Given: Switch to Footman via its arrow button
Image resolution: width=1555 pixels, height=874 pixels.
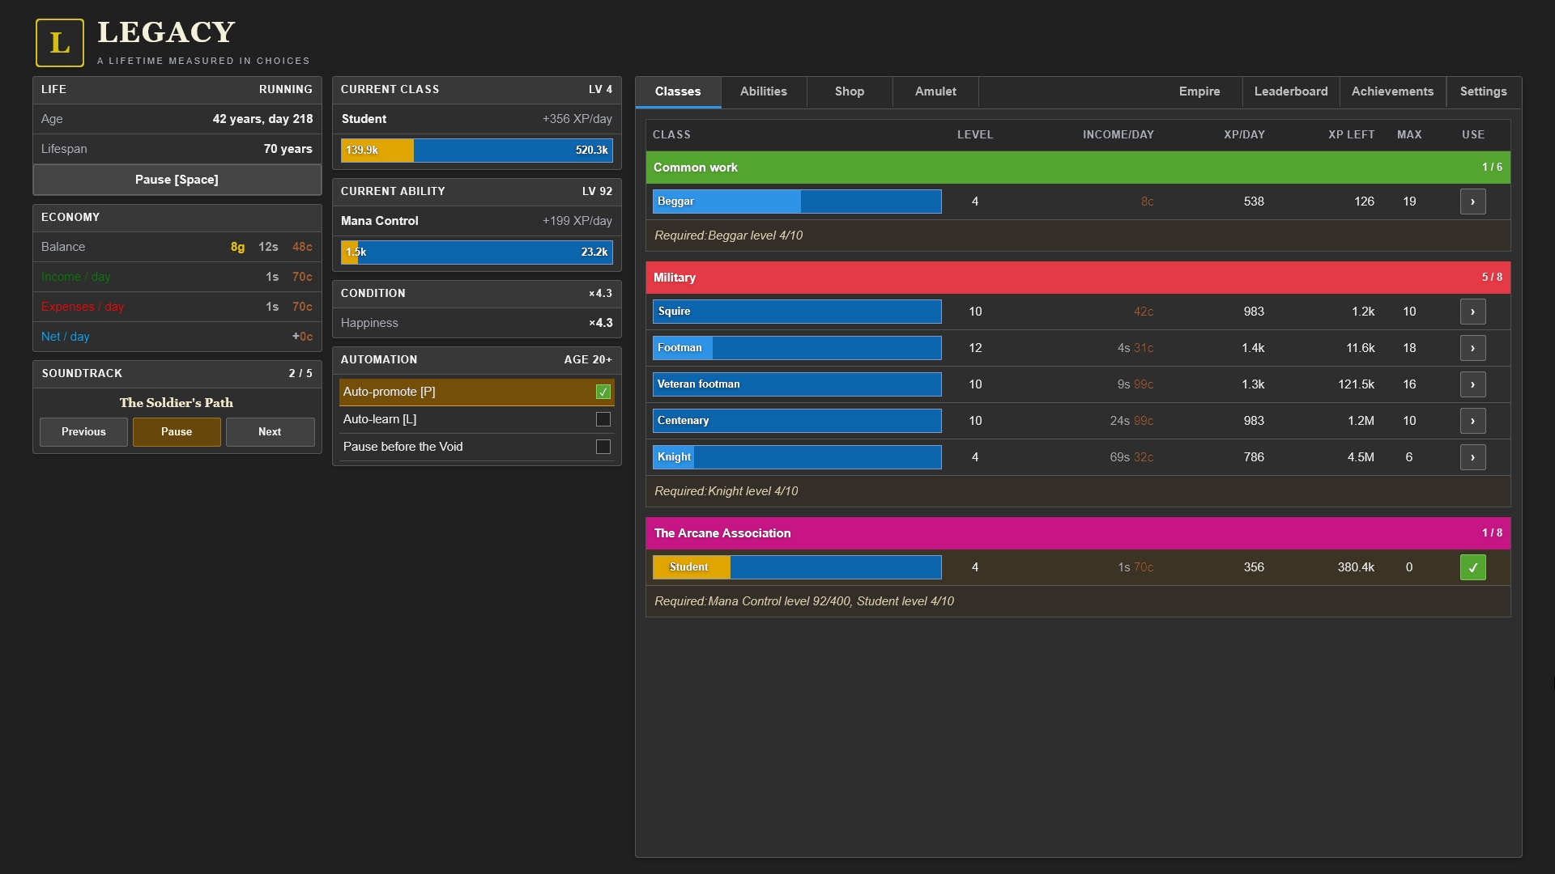Looking at the screenshot, I should coord(1472,348).
